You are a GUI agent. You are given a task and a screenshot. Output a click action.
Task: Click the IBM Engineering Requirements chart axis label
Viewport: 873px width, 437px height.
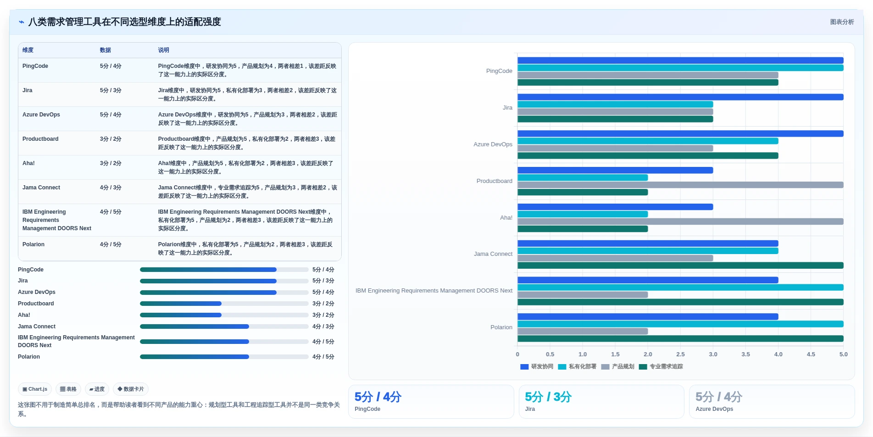(434, 291)
